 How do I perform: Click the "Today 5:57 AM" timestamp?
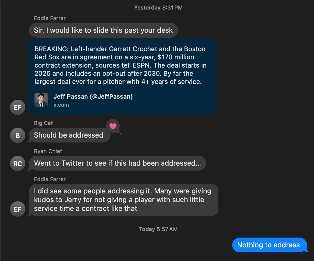[158, 229]
